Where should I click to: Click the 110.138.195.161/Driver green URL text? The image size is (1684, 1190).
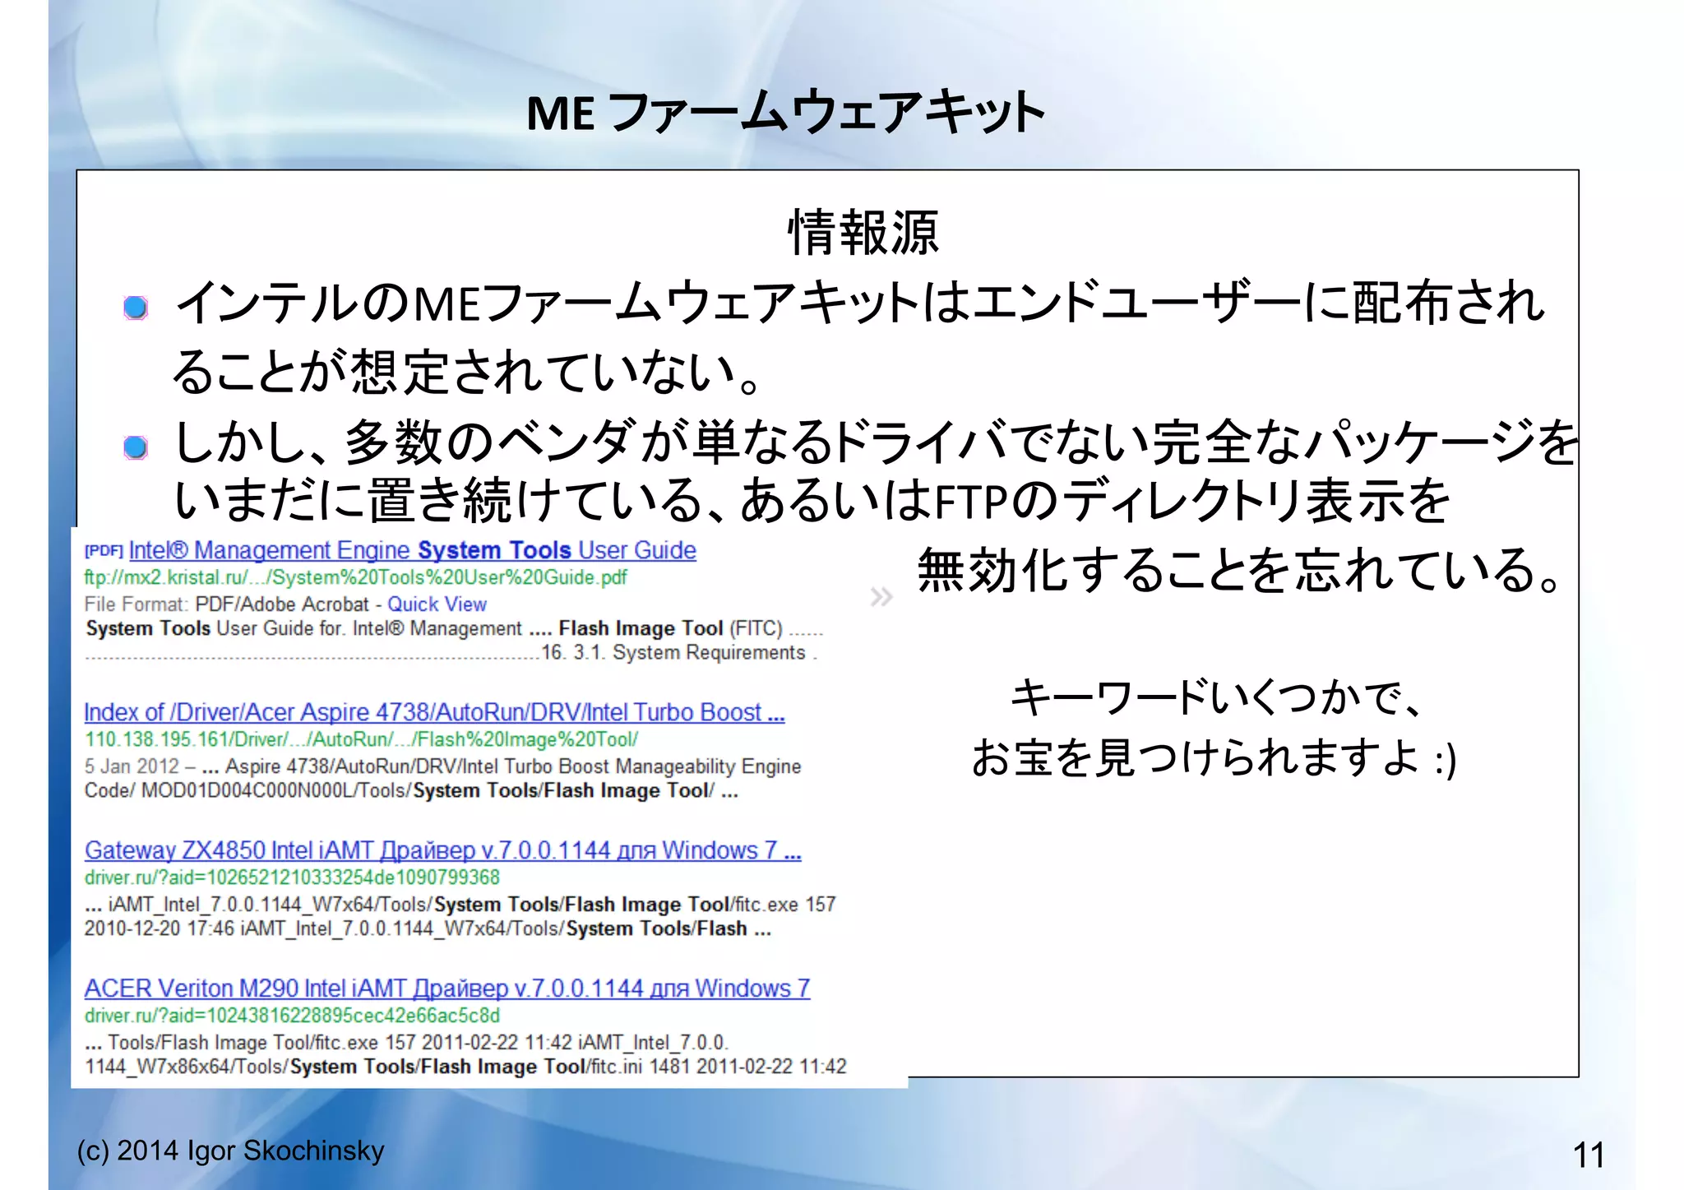[361, 739]
